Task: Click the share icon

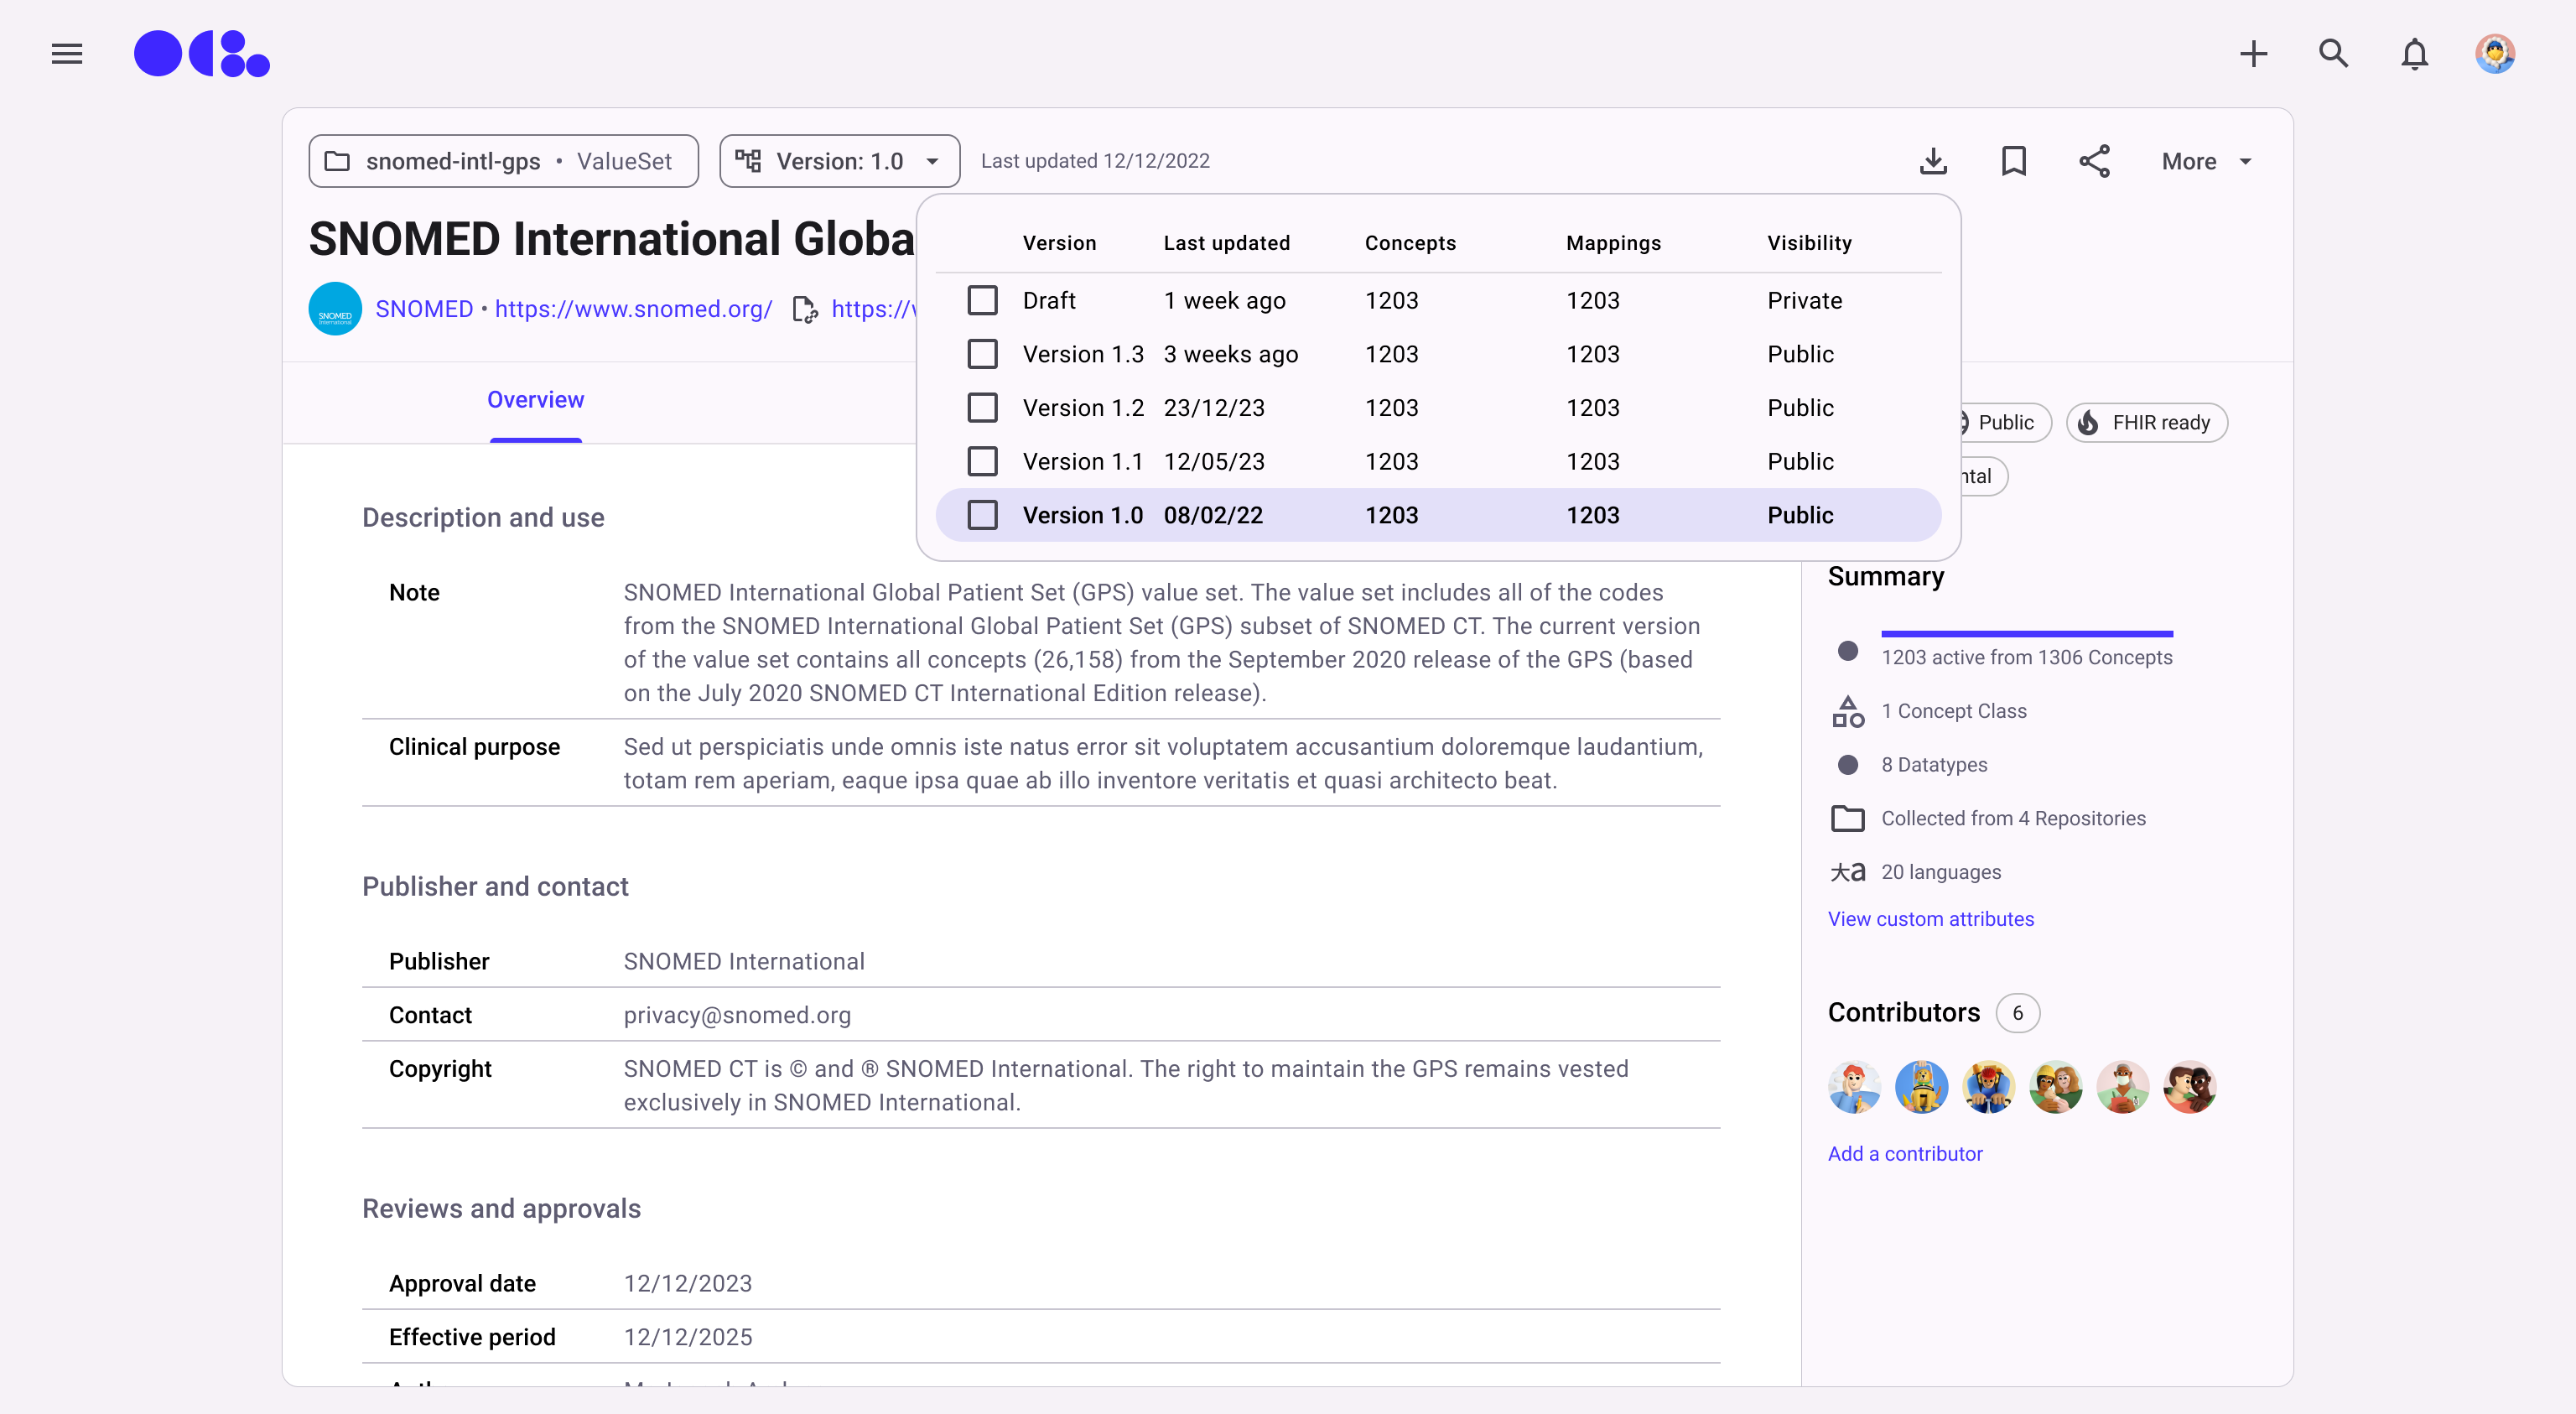Action: (x=2094, y=161)
